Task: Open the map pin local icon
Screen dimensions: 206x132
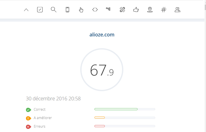Action: coord(150,10)
